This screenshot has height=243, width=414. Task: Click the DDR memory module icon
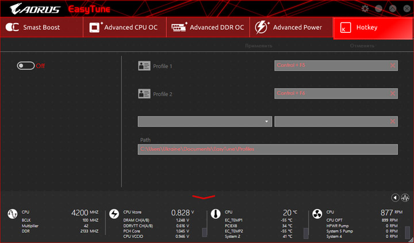(179, 27)
